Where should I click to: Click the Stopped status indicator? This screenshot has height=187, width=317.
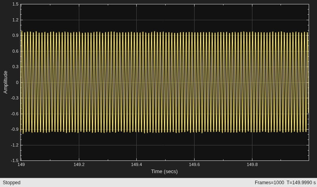pyautogui.click(x=11, y=183)
